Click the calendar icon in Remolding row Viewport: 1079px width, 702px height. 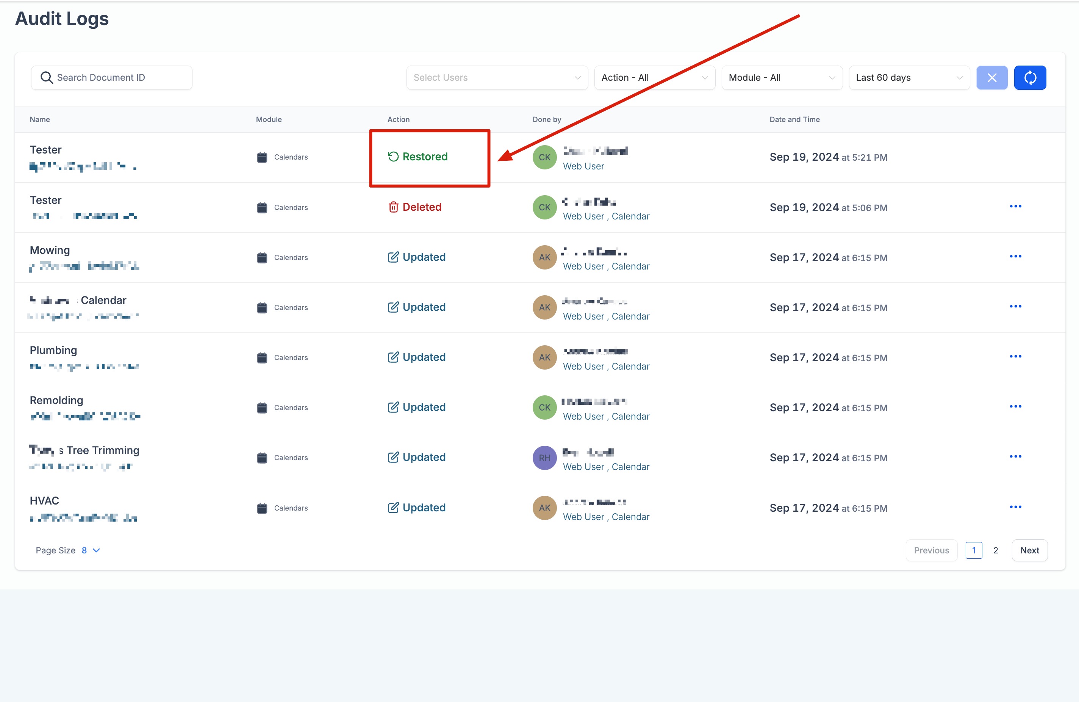pyautogui.click(x=262, y=408)
